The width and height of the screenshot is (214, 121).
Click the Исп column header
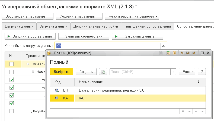tap(13, 56)
